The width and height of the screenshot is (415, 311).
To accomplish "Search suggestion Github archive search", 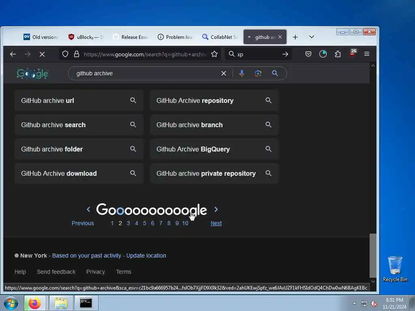I will [79, 125].
